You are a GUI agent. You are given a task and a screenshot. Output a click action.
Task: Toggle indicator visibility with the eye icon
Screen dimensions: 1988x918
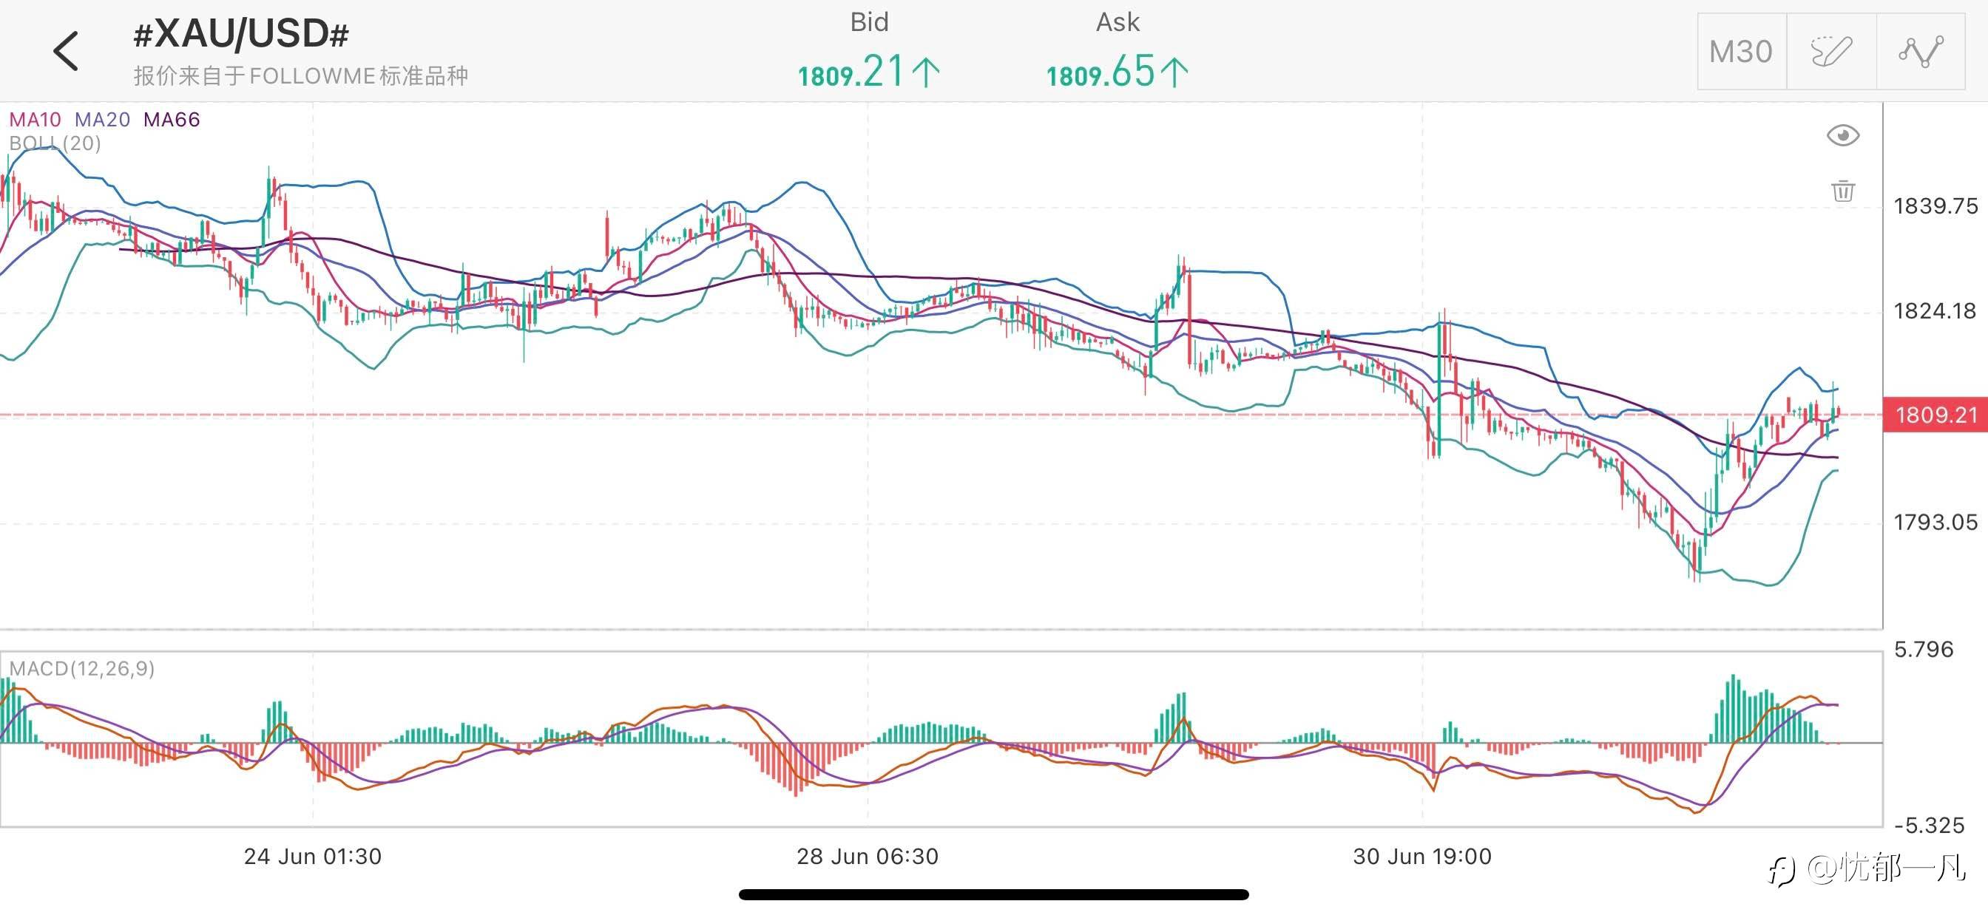[1843, 136]
